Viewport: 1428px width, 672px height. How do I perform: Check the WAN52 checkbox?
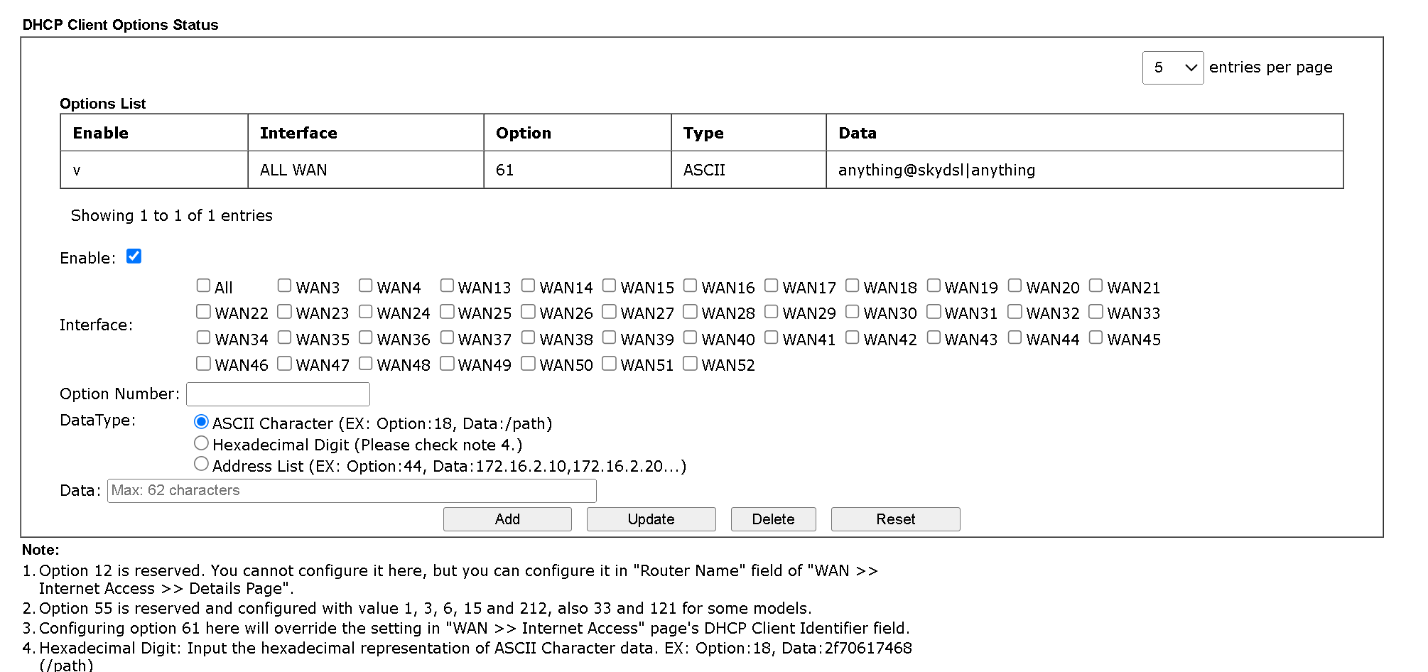[690, 364]
